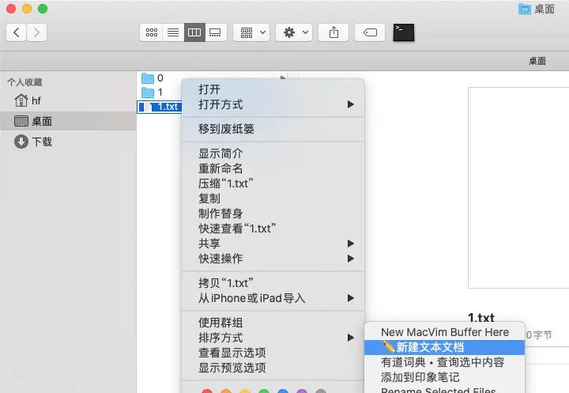
Task: Click the Share toolbar button
Action: (333, 32)
